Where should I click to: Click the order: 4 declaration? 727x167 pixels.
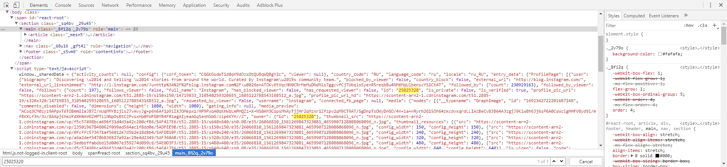click(624, 110)
